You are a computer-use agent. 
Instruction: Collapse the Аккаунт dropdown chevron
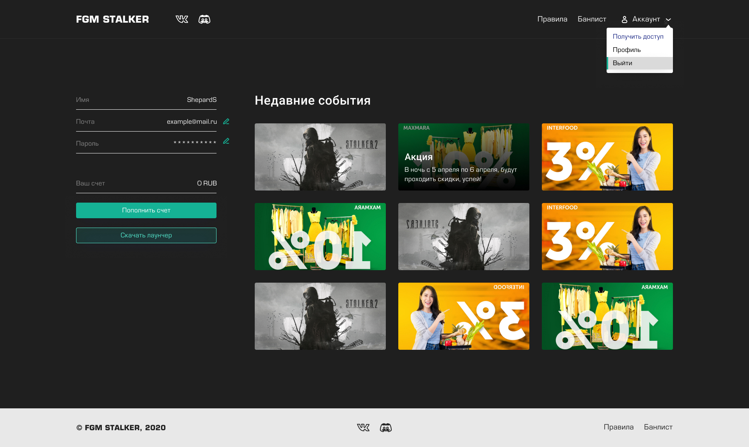(x=668, y=20)
